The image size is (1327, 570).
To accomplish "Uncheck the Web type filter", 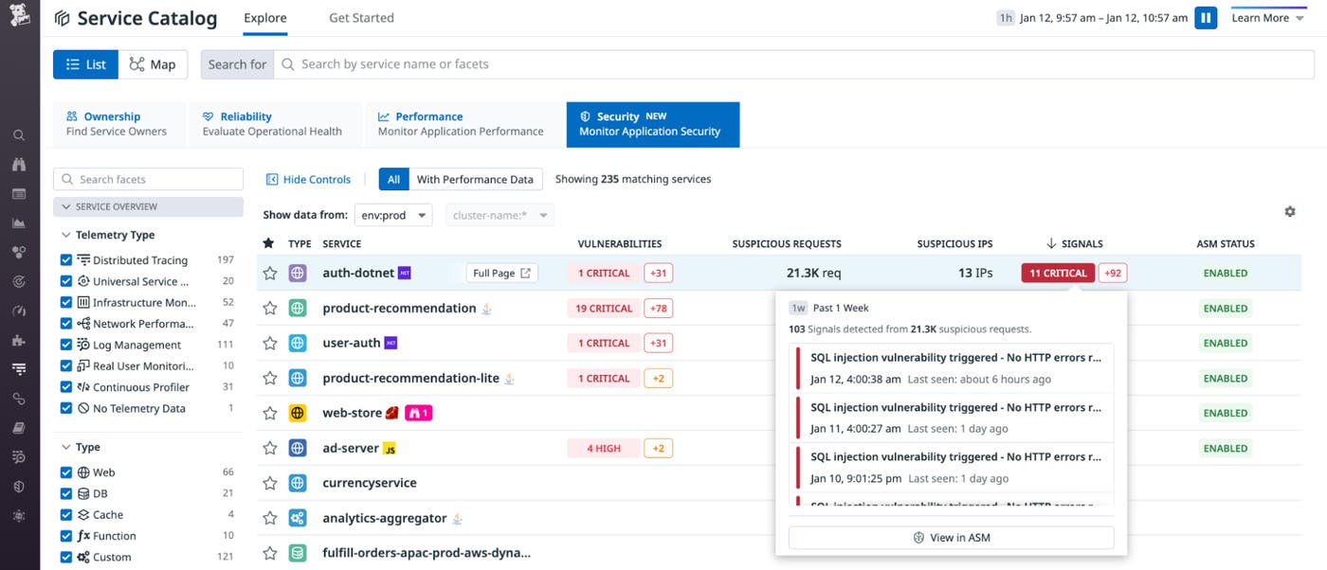I will tap(66, 472).
